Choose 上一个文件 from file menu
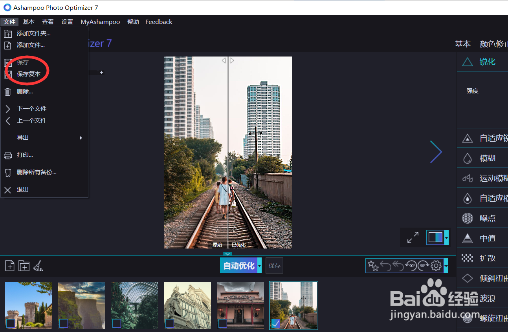The width and height of the screenshot is (508, 332). tap(44, 120)
